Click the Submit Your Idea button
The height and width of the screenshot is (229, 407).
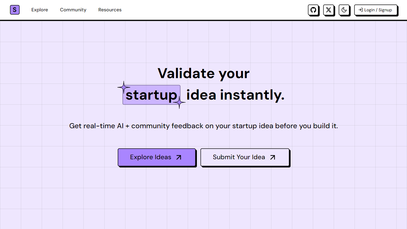pyautogui.click(x=245, y=157)
